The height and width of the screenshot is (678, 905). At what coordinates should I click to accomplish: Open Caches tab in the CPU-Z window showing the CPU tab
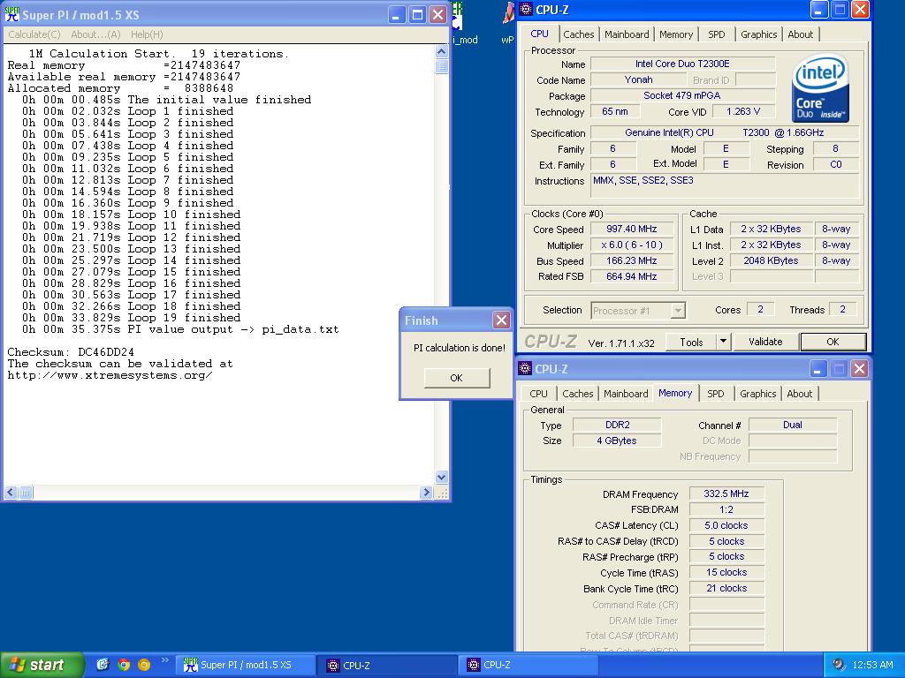point(578,34)
